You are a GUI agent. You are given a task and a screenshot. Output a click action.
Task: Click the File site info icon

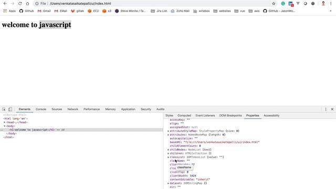pos(40,4)
